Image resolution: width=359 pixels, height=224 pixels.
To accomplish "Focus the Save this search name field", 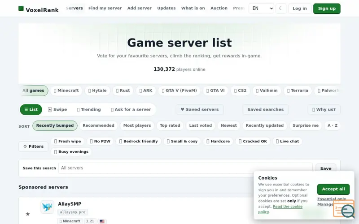I will pyautogui.click(x=185, y=168).
